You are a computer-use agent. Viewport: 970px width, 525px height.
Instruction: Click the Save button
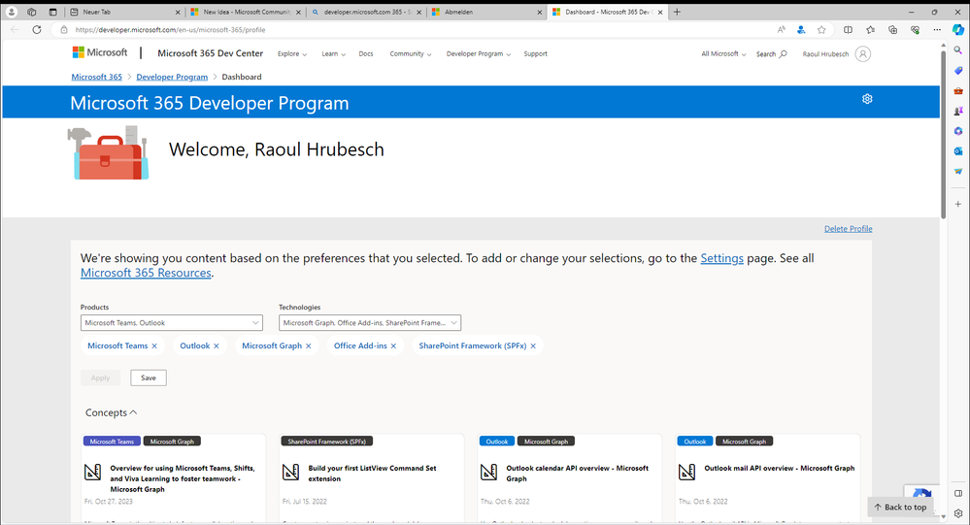point(149,377)
